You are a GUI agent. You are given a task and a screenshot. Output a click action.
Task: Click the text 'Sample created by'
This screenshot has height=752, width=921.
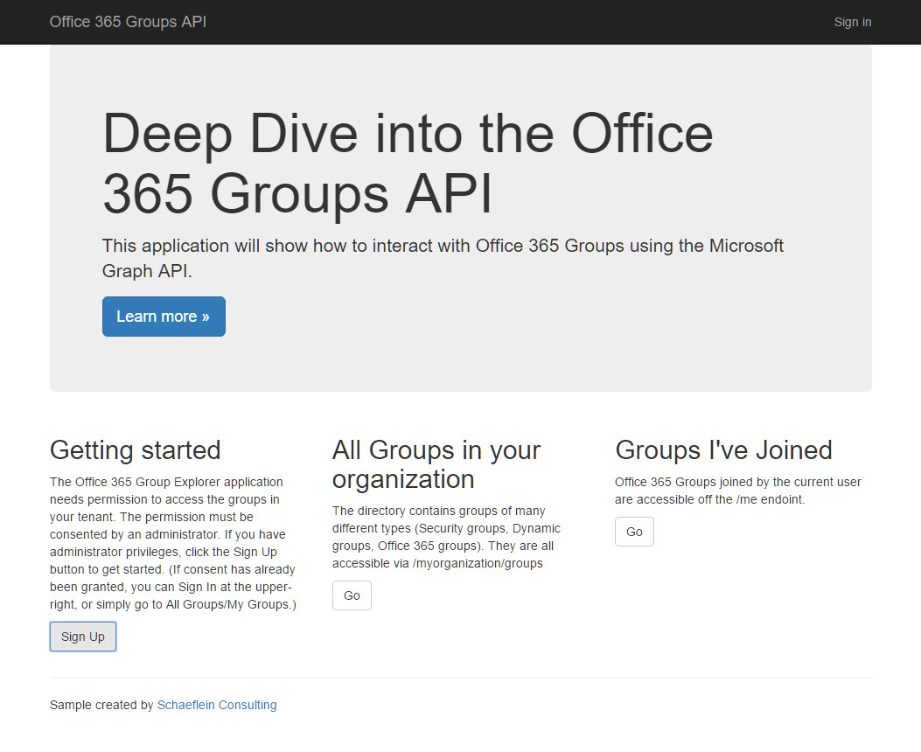click(101, 705)
